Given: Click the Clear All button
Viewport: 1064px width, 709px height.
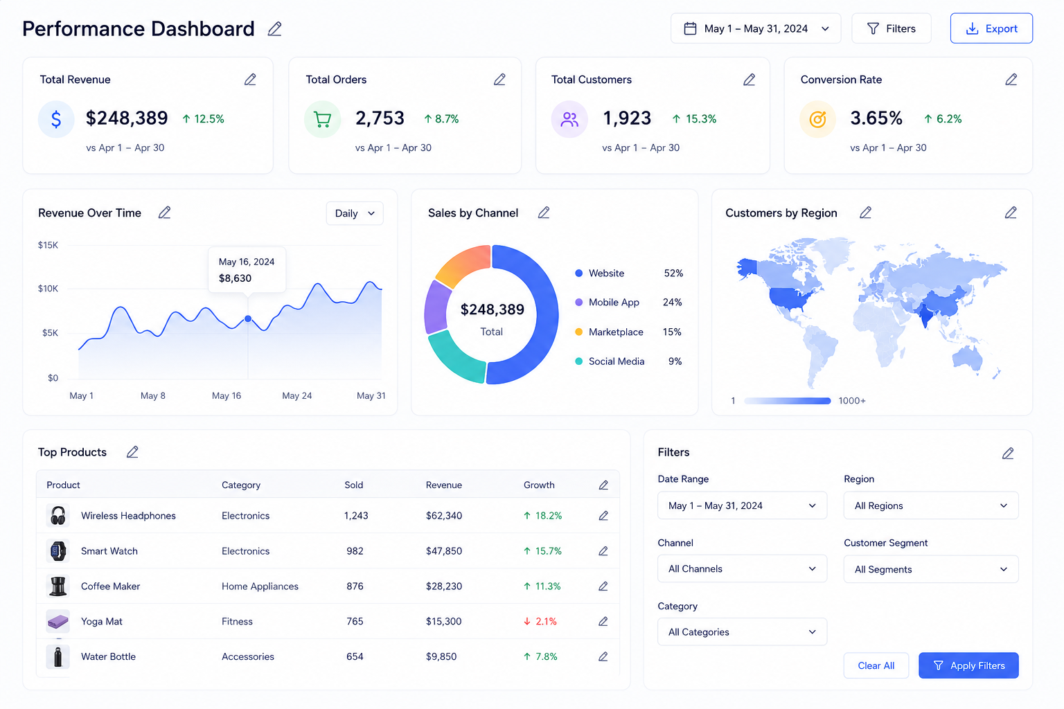Looking at the screenshot, I should tap(876, 665).
